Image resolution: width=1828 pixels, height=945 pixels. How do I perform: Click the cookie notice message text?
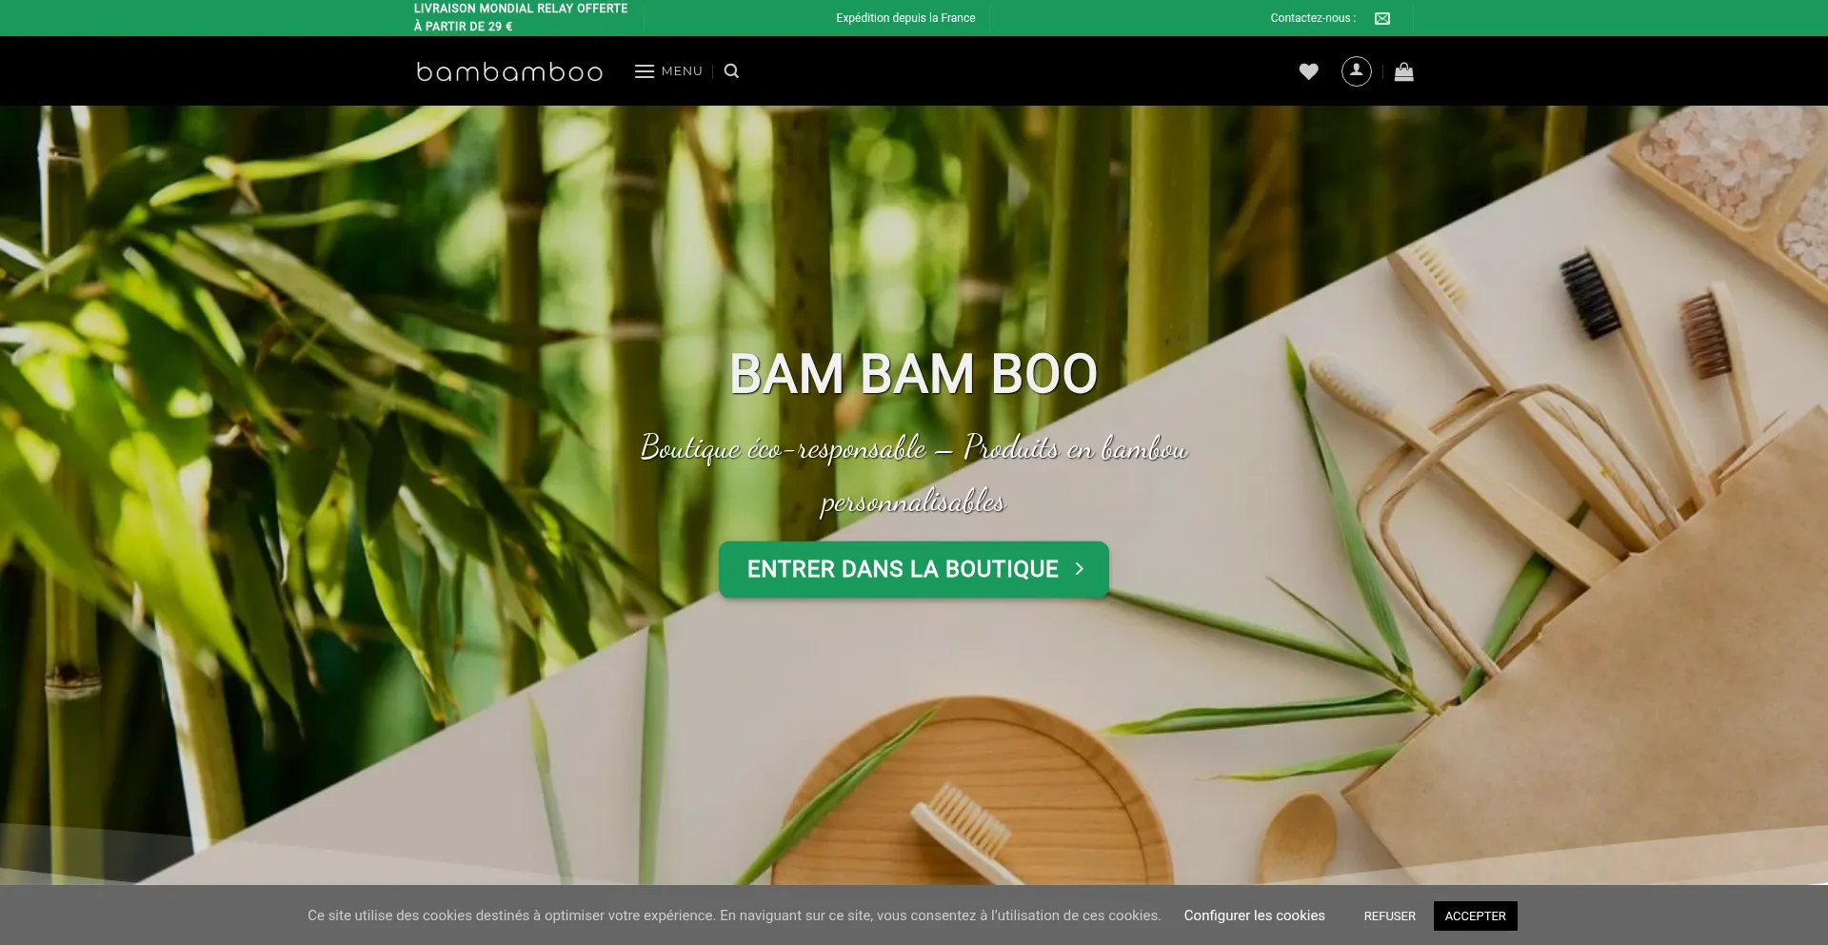tap(734, 915)
